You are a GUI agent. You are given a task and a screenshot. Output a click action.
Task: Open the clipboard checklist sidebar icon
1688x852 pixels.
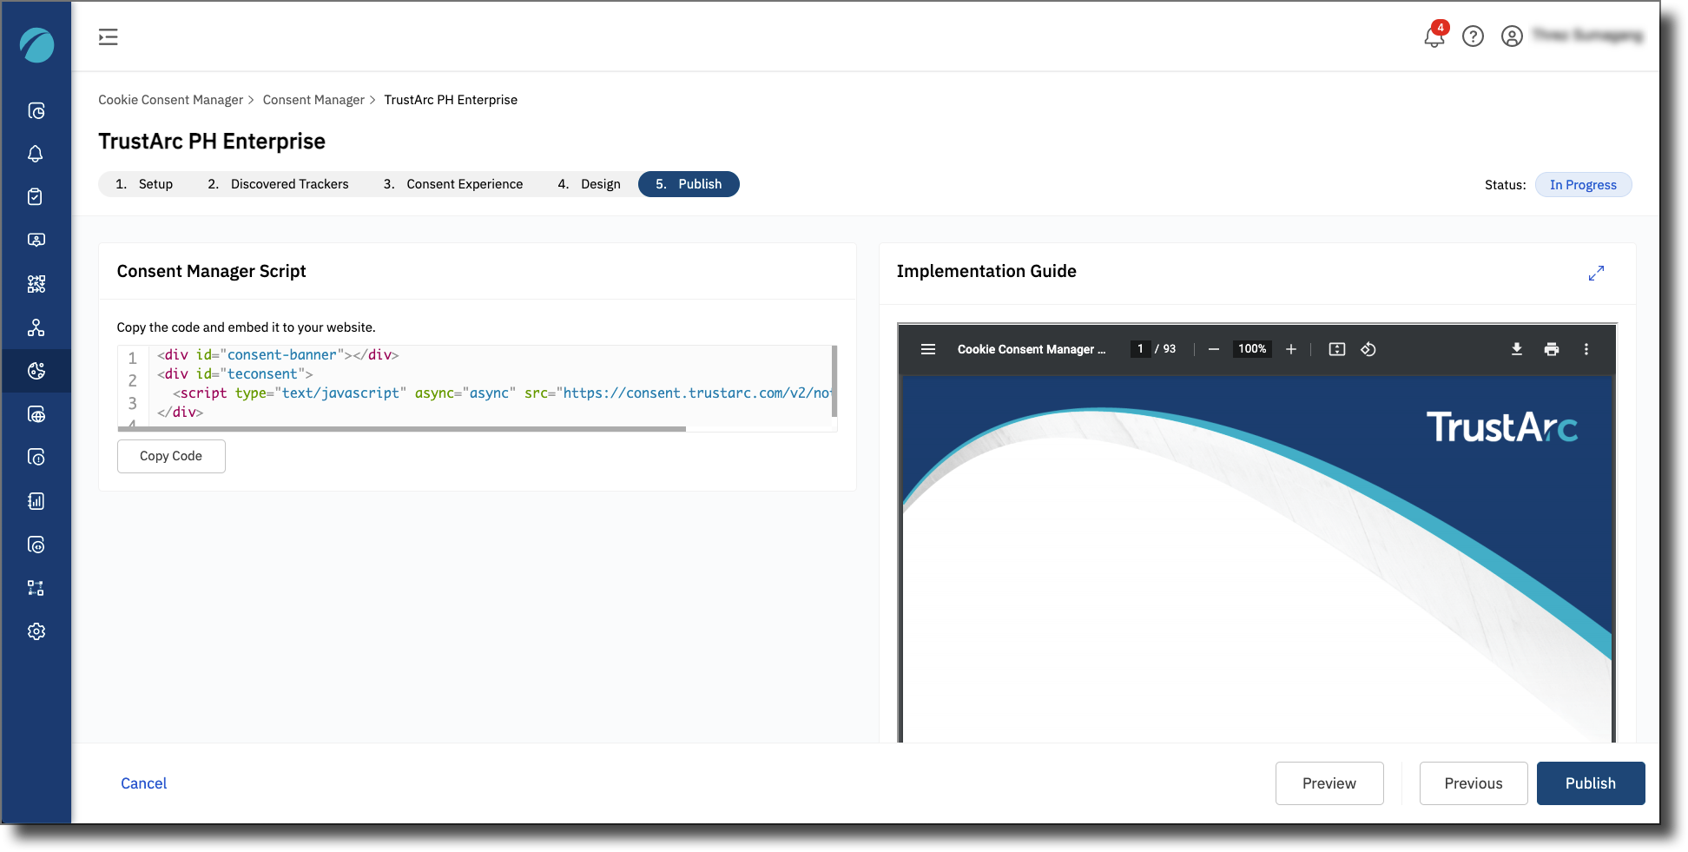coord(36,197)
